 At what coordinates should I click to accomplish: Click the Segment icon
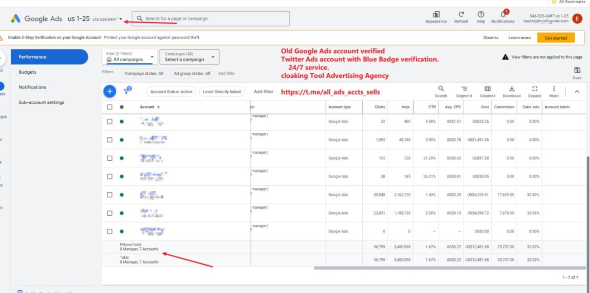point(464,89)
